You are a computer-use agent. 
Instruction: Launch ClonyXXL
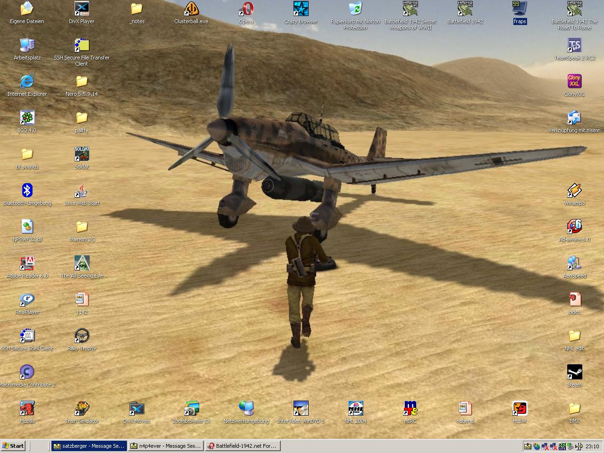574,85
